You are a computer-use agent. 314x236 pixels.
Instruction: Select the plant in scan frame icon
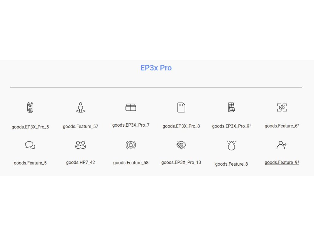coord(282,108)
